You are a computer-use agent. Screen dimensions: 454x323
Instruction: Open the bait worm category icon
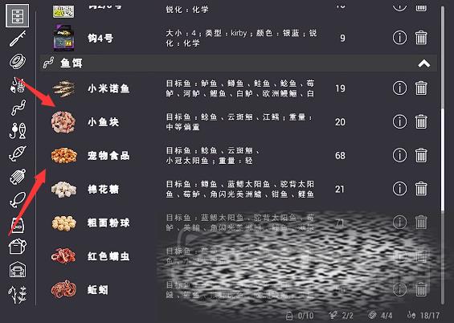coord(18,108)
